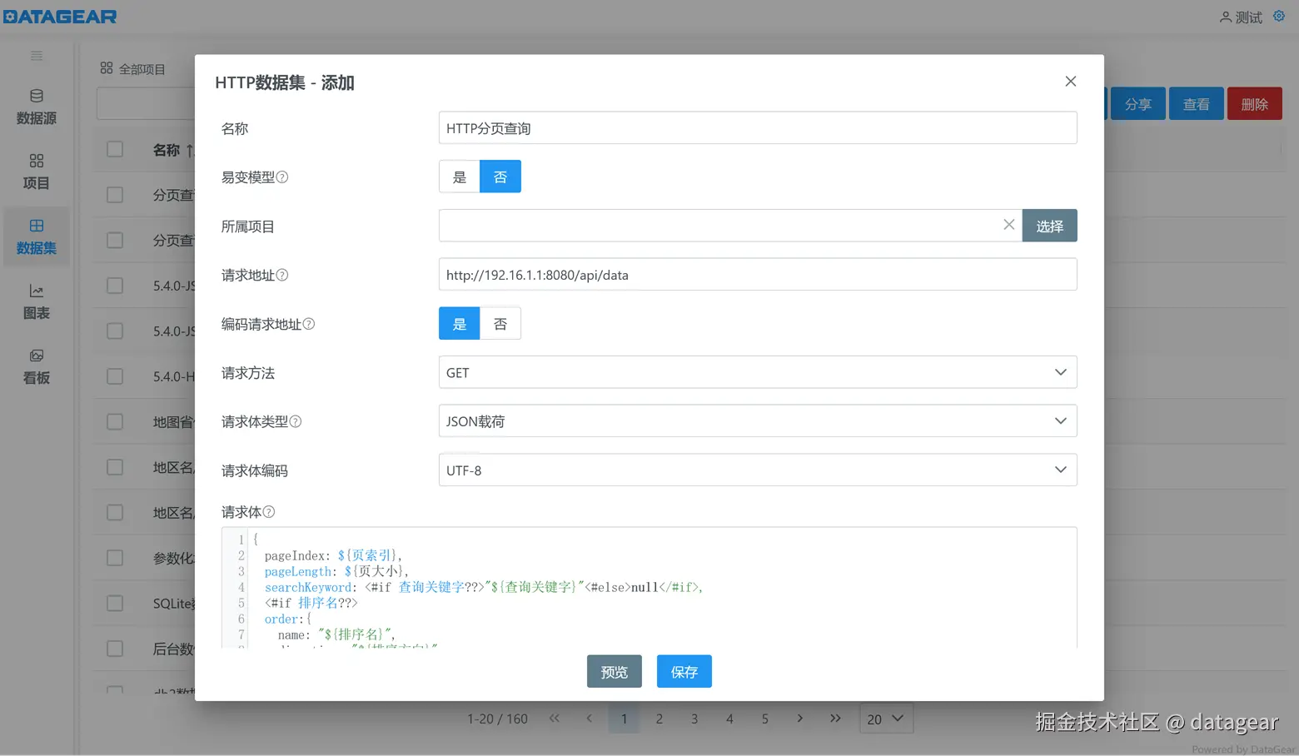Click help icon next to 易变模型
This screenshot has height=756, width=1299.
click(x=282, y=177)
